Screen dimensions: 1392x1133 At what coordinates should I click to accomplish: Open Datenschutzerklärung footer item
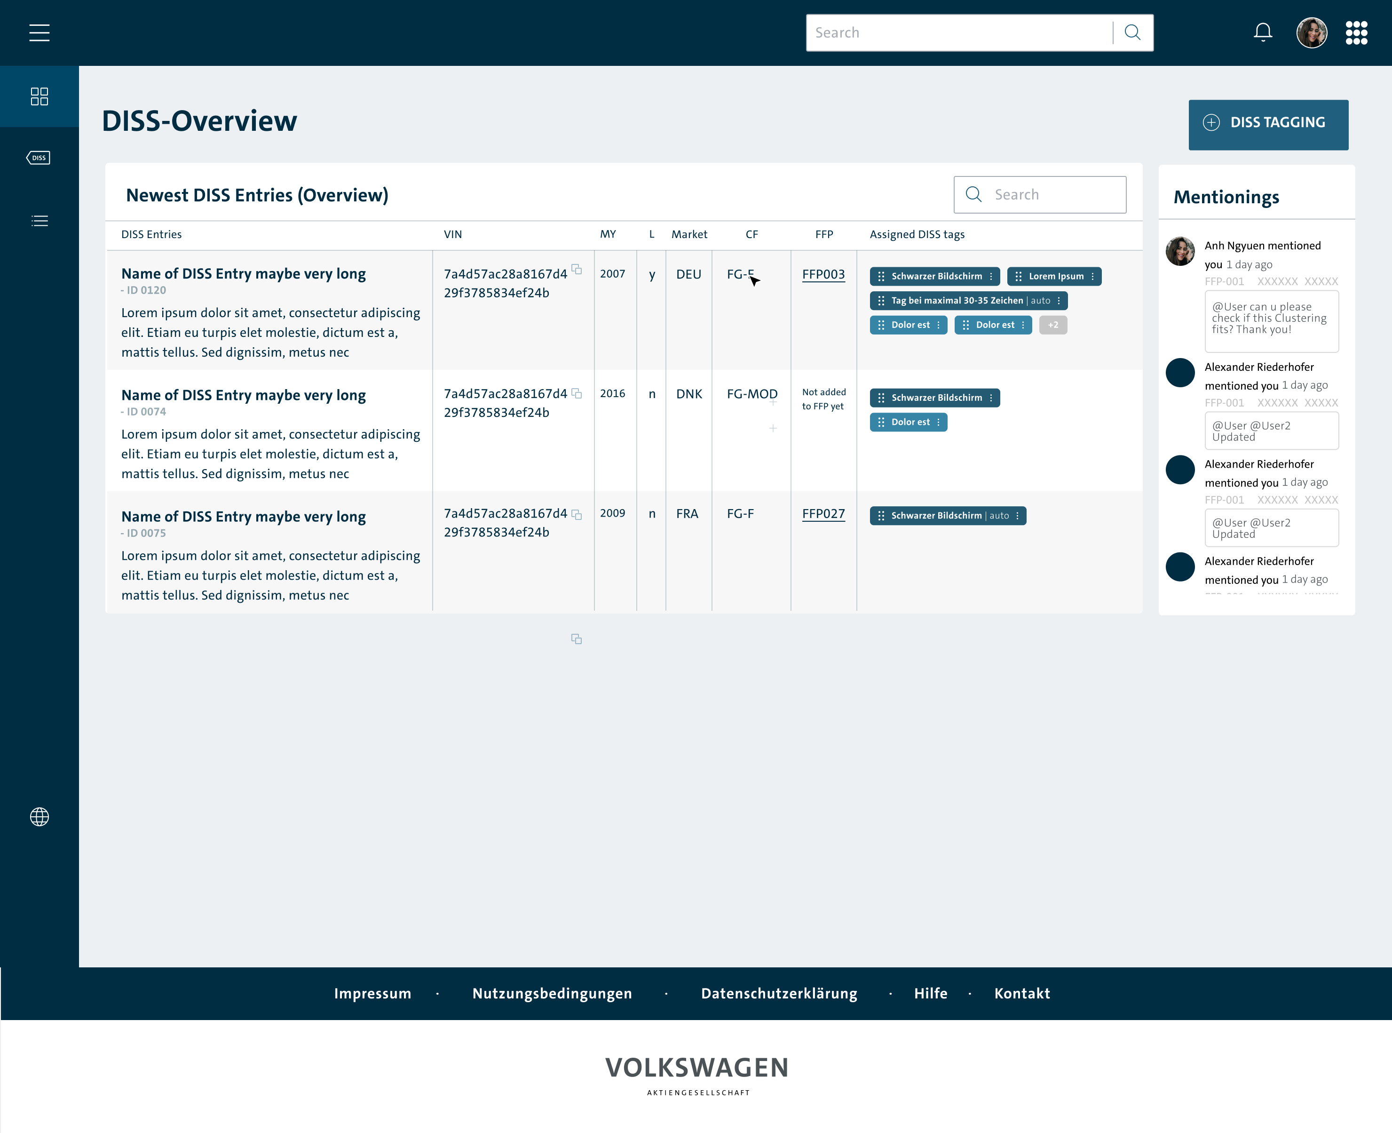[779, 993]
